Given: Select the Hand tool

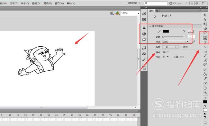Looking at the screenshot, I should (x=205, y=88).
